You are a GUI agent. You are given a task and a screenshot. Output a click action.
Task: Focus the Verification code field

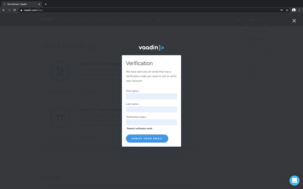[x=151, y=122]
